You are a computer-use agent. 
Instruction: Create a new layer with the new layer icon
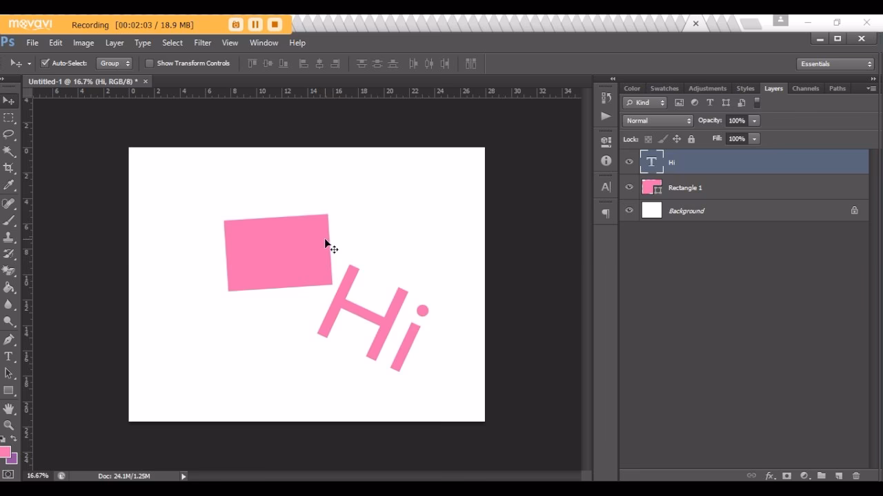click(x=838, y=475)
